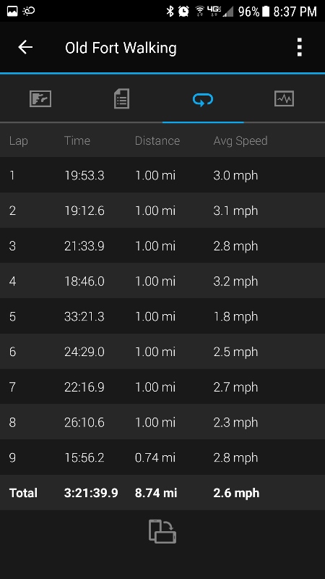This screenshot has height=579, width=325.
Task: Select lap 9 row with 0.74 mi
Action: point(162,457)
